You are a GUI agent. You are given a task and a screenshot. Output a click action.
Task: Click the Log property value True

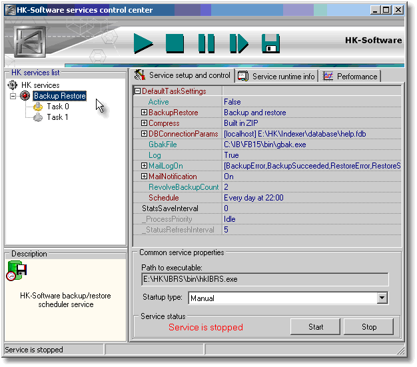[x=231, y=155]
